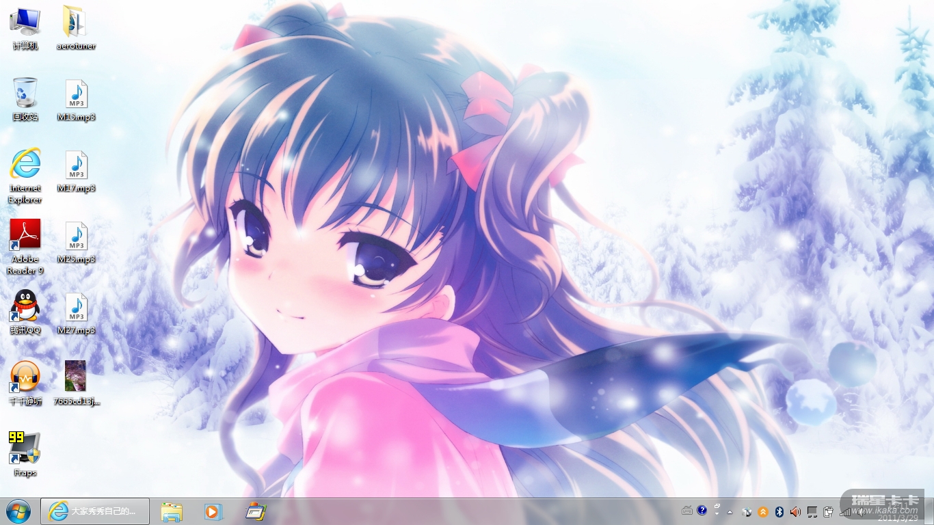
Task: Click the grey cube tray icon
Action: pos(747,511)
